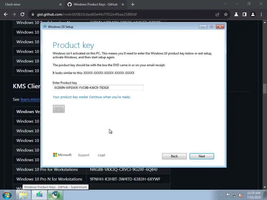Open the on-screen keyboard icon in Setup

(59, 109)
